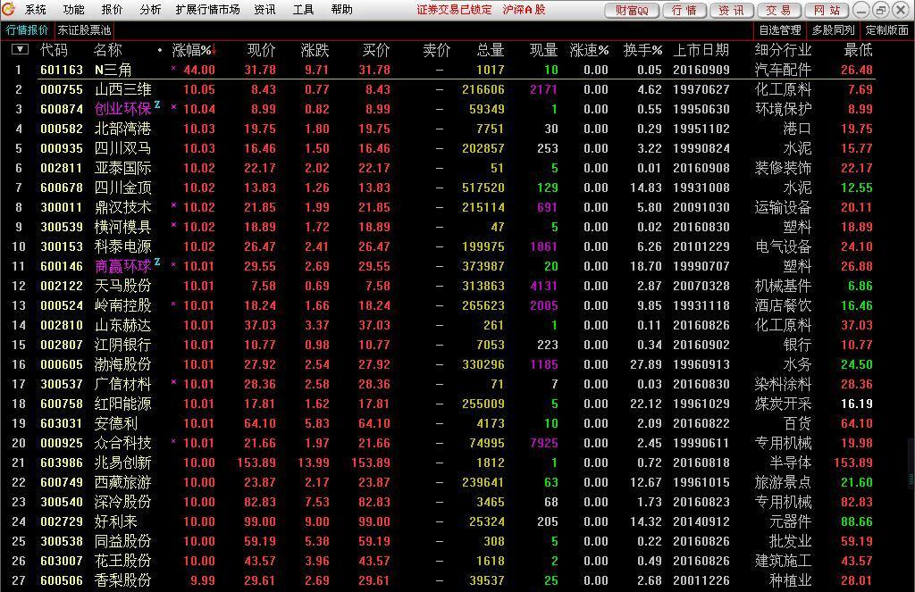Select stock N三角
Viewport: 915px width, 592px height.
coord(113,70)
